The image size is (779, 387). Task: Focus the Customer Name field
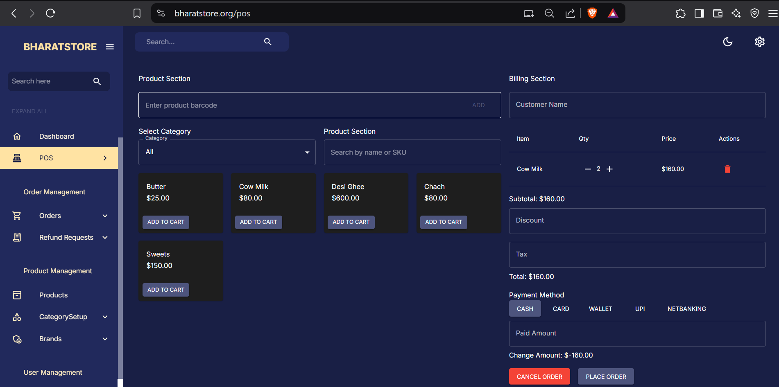[x=637, y=105]
